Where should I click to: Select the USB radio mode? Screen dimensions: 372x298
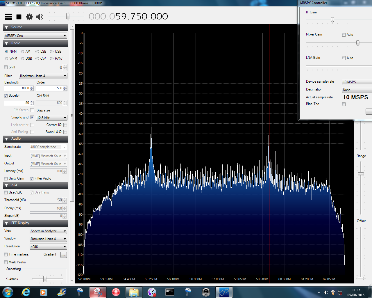[x=52, y=52]
